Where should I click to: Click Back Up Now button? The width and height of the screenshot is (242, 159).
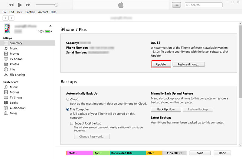point(166,109)
